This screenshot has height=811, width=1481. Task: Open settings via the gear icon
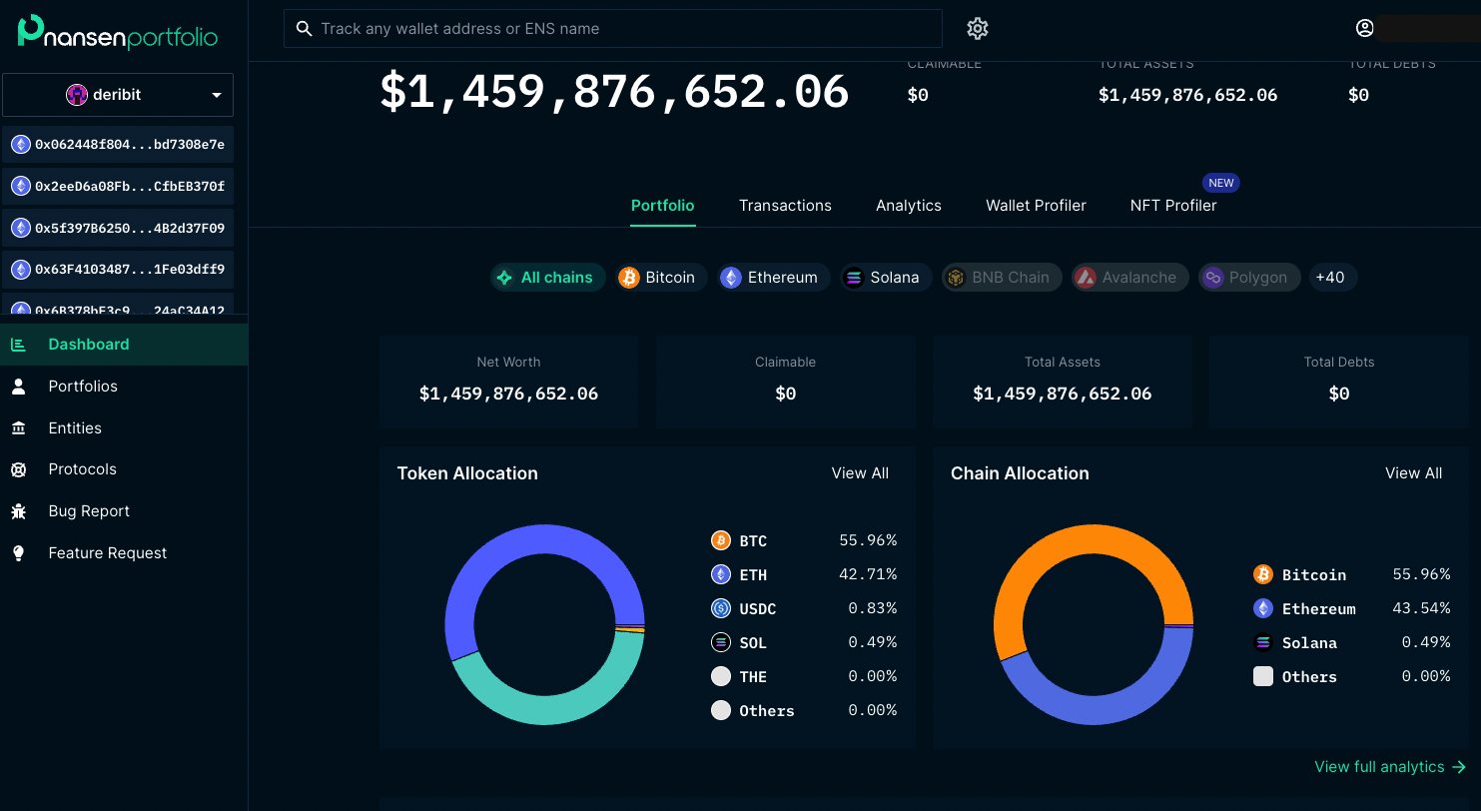click(978, 29)
